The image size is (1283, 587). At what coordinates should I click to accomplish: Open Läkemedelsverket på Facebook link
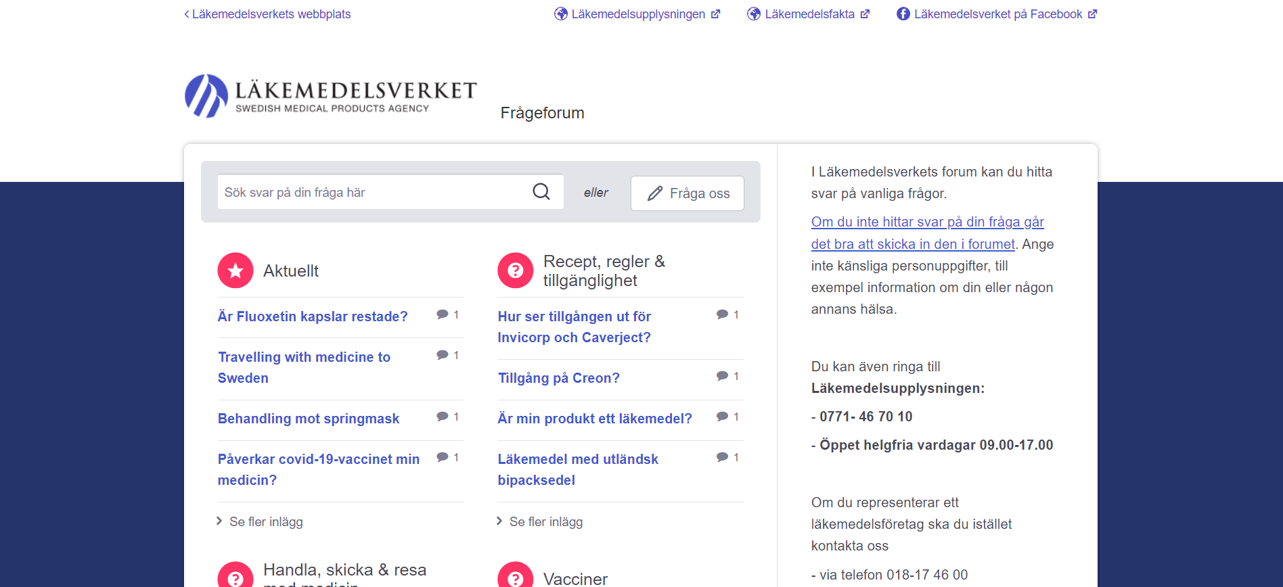coord(997,14)
